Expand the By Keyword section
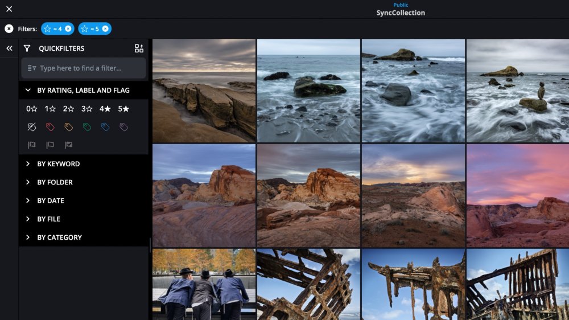This screenshot has height=320, width=569. tap(84, 164)
